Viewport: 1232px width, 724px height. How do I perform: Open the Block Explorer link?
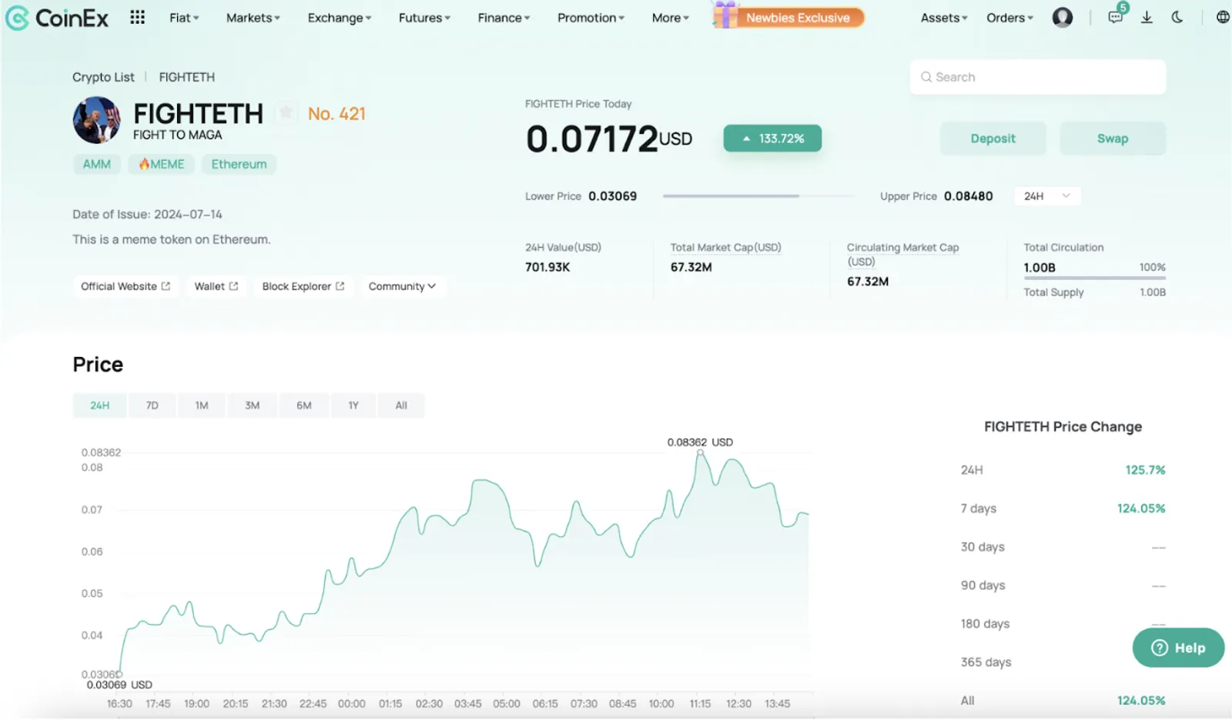pyautogui.click(x=303, y=286)
